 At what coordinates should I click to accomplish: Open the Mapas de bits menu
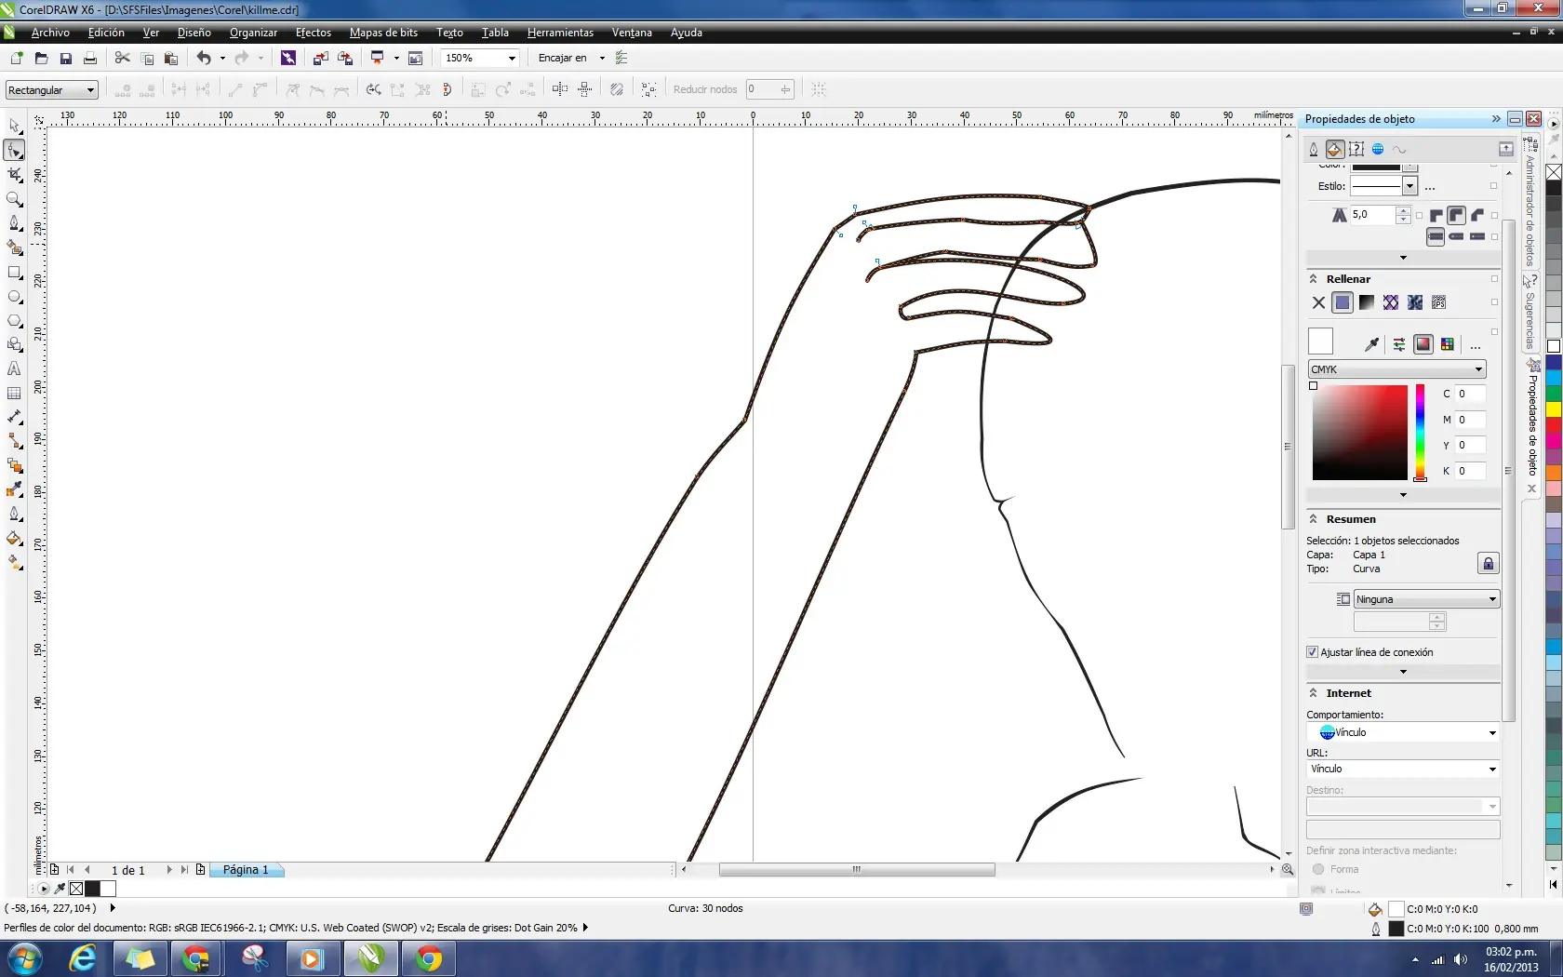(383, 33)
